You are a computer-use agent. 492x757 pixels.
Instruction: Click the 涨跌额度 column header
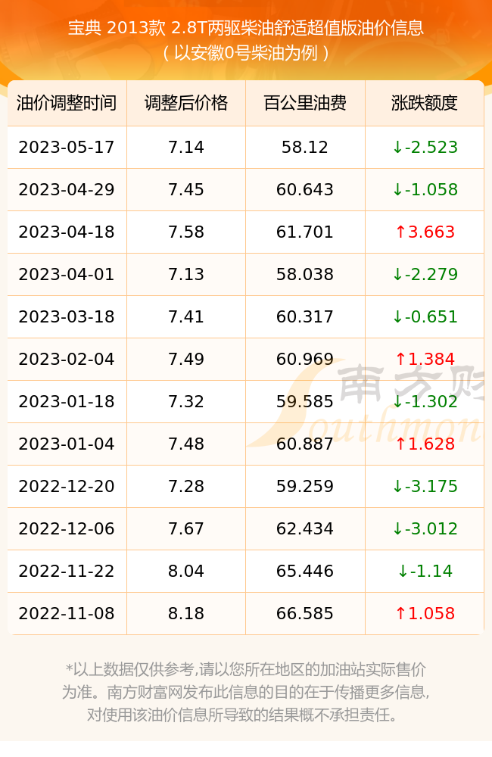point(425,103)
